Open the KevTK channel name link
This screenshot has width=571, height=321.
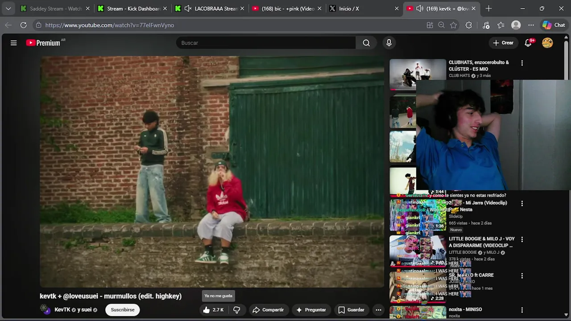tap(62, 310)
